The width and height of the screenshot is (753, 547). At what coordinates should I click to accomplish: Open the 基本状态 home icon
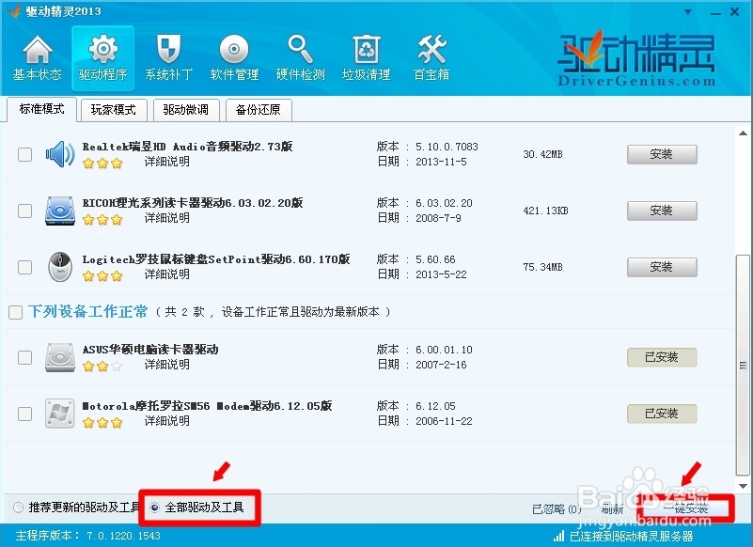[x=37, y=57]
